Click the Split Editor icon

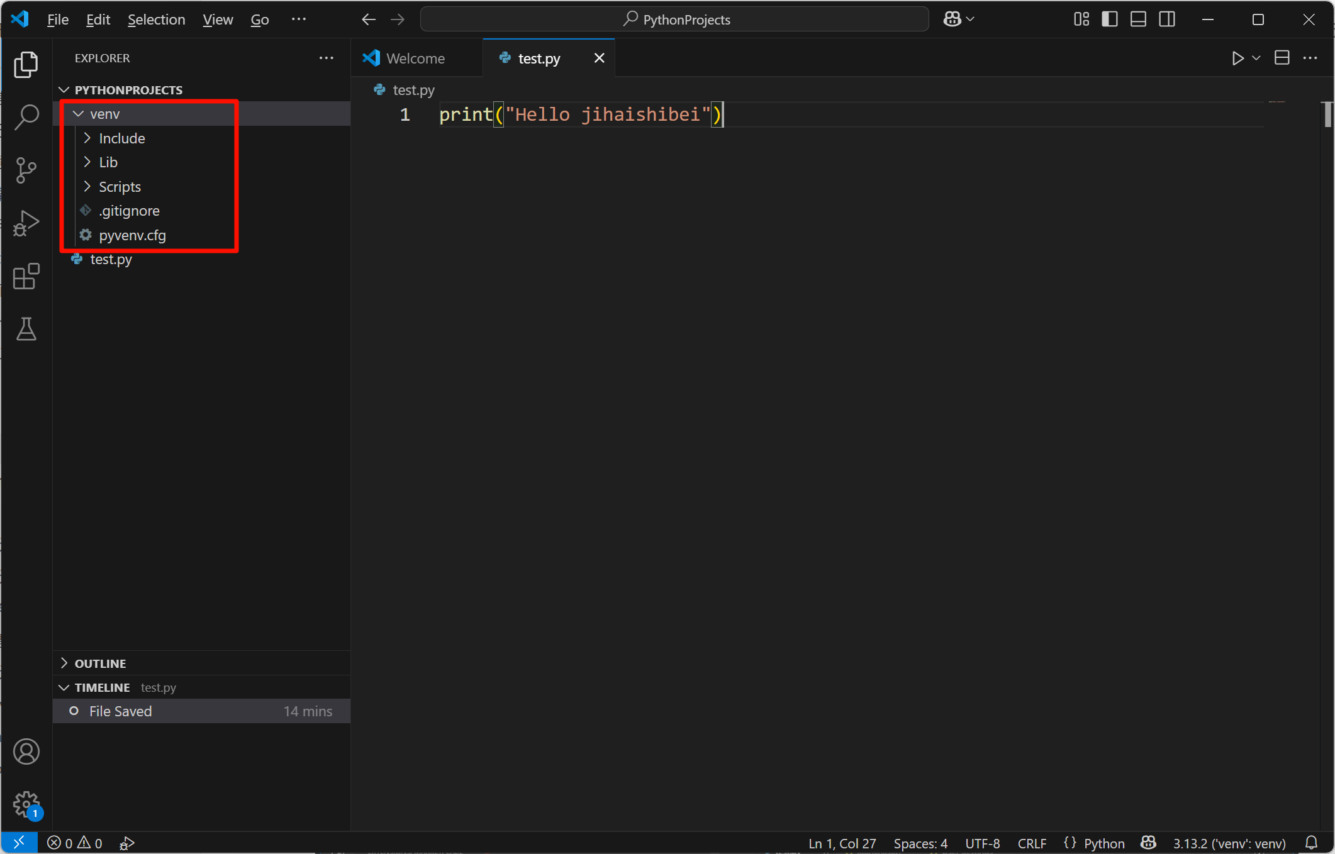pos(1282,58)
